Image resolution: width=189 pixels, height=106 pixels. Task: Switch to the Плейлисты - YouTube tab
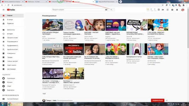(x=36, y=2)
